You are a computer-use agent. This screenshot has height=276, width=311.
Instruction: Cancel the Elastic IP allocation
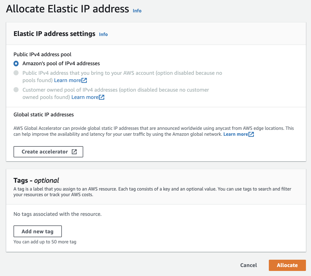(248, 265)
